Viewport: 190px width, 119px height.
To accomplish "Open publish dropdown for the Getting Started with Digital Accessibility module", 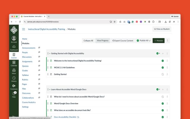I will point(158,53).
